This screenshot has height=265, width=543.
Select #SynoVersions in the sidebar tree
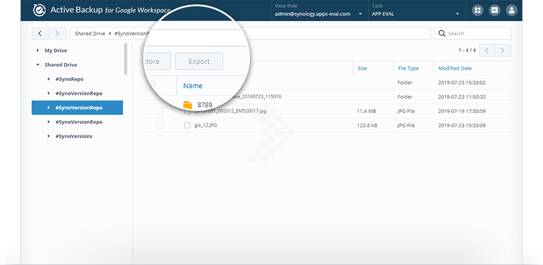coord(73,136)
